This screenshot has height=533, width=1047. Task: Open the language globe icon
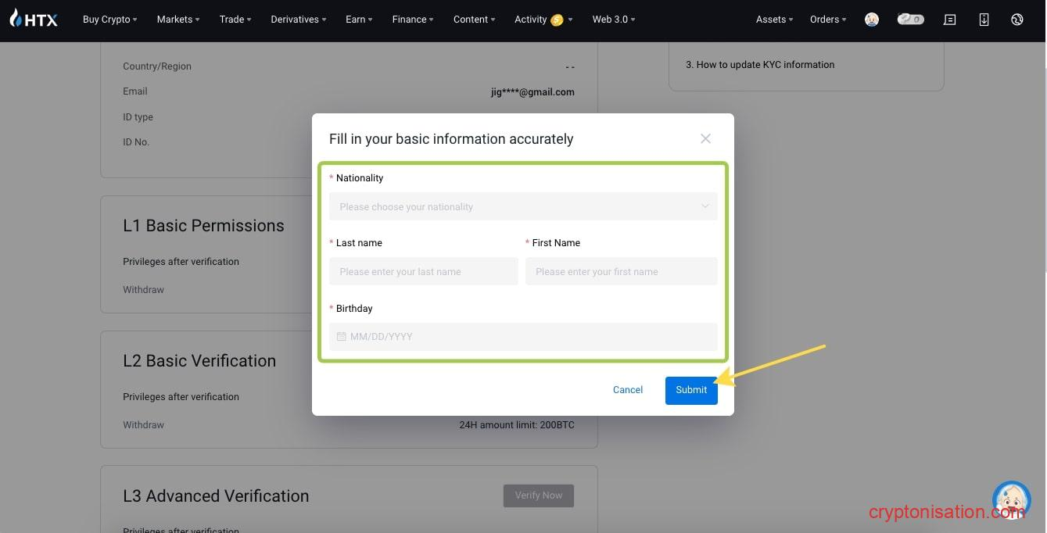(x=1017, y=20)
